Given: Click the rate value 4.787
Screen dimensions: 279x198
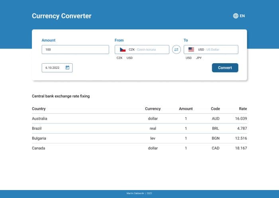Looking at the screenshot, I should (242, 128).
